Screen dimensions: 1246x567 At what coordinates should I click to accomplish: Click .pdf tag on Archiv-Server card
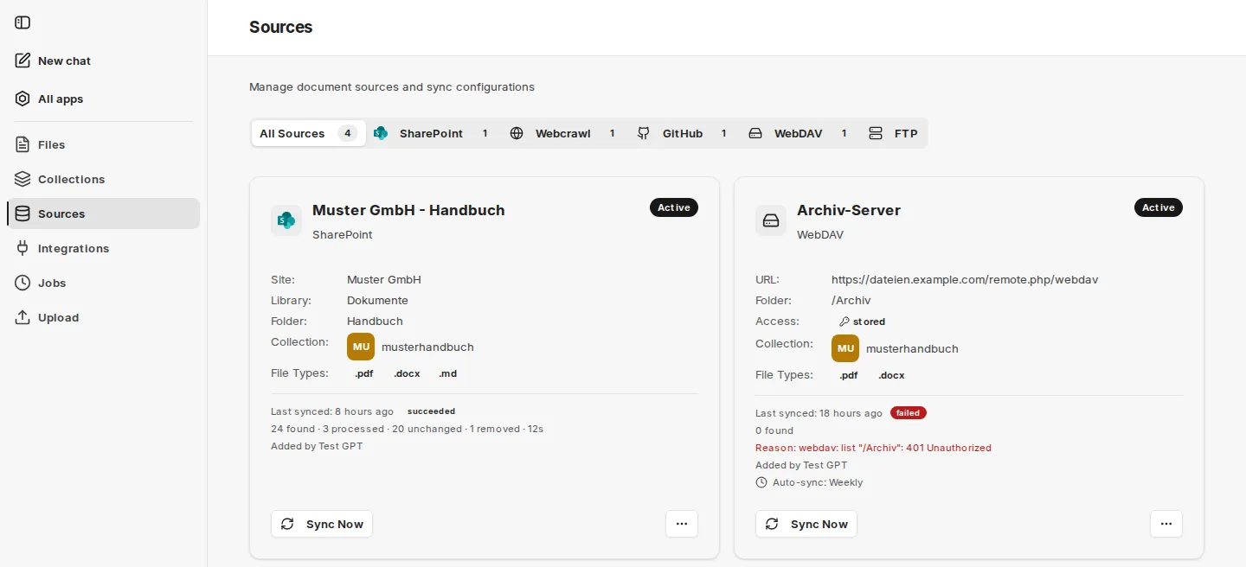coord(849,375)
